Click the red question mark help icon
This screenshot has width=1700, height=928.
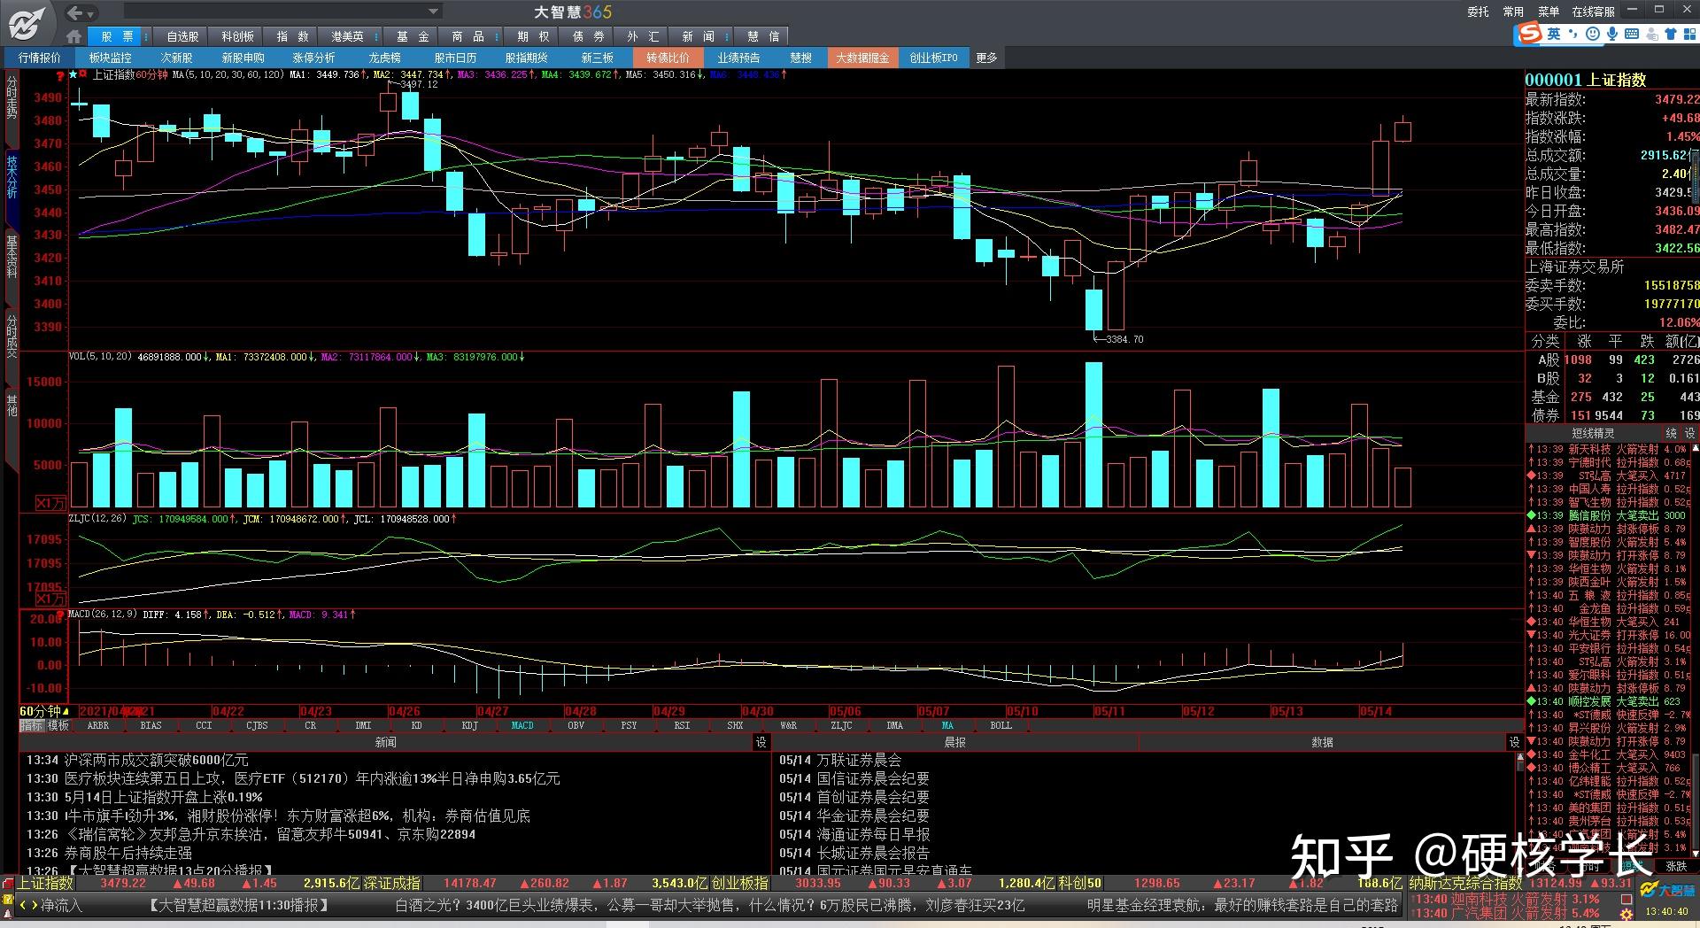pyautogui.click(x=60, y=78)
